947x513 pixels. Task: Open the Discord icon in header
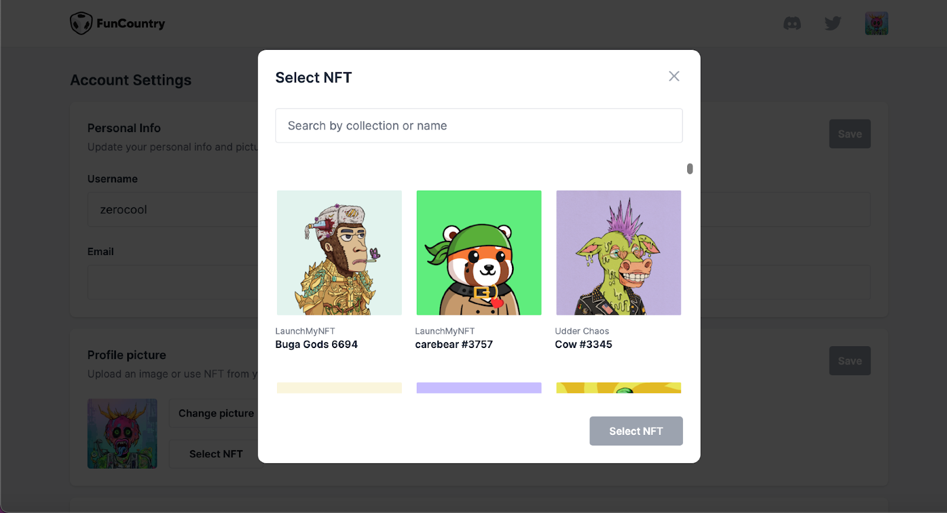click(x=792, y=24)
